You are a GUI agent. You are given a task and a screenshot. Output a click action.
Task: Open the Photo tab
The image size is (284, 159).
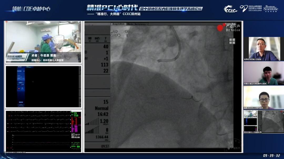[130, 24]
